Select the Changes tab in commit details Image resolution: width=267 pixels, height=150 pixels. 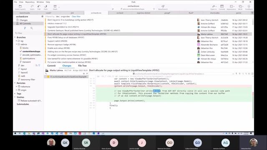tap(67, 66)
